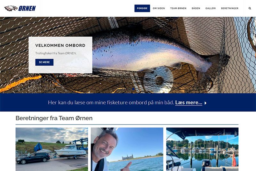The width and height of the screenshot is (256, 171).
Task: Click the Se Mere button
Action: coord(44,62)
